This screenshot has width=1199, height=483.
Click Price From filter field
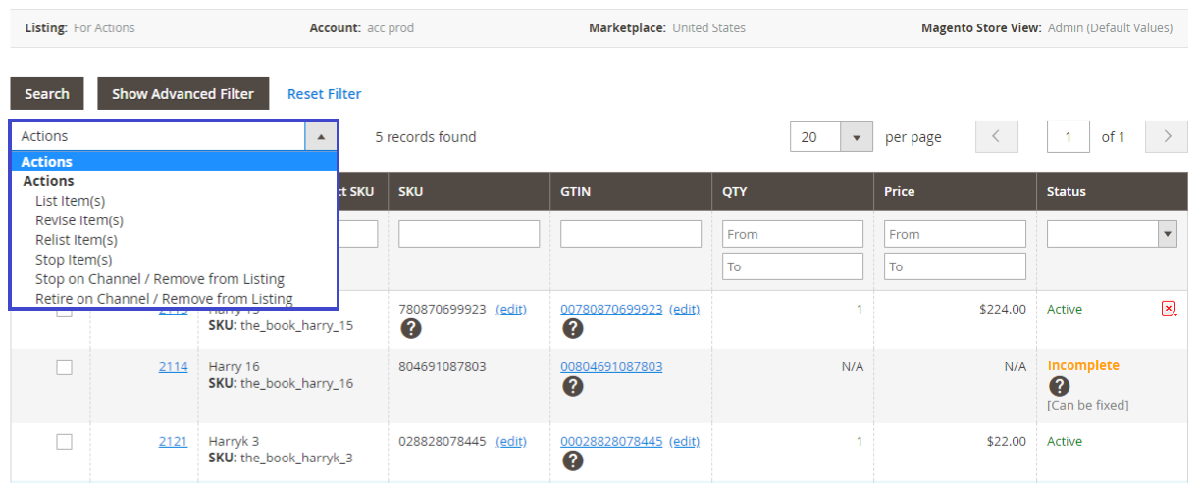click(955, 234)
